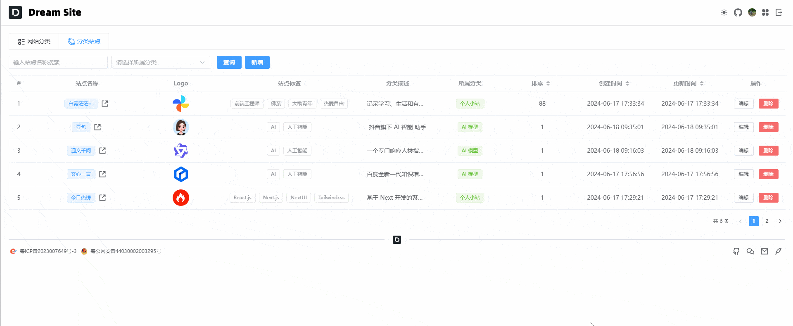Click 编辑 in the 通义千问 row

744,151
